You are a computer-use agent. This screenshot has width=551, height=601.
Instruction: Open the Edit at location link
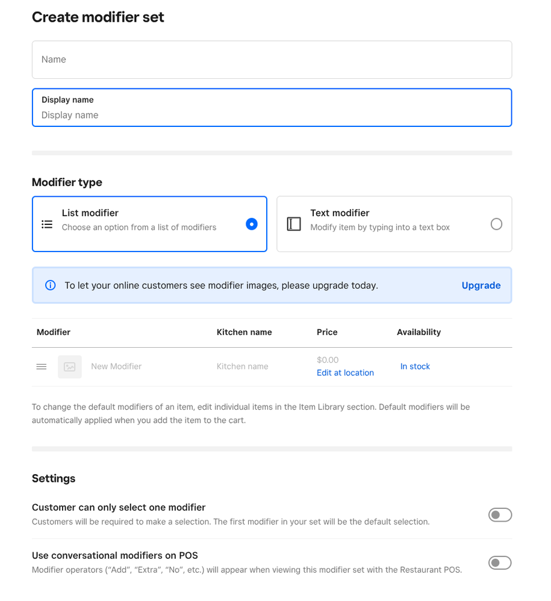[x=345, y=373]
